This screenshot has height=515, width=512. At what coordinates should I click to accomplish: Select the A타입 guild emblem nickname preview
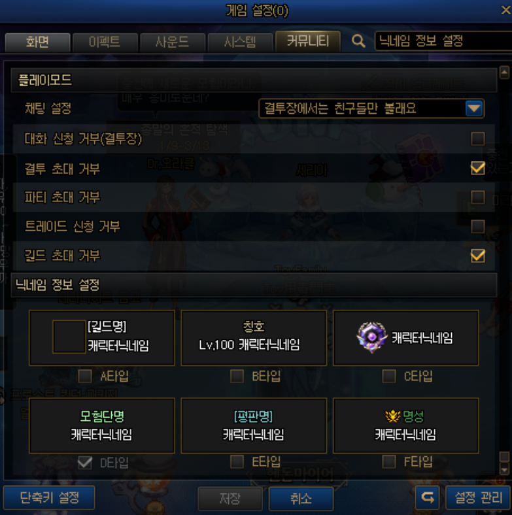click(102, 338)
